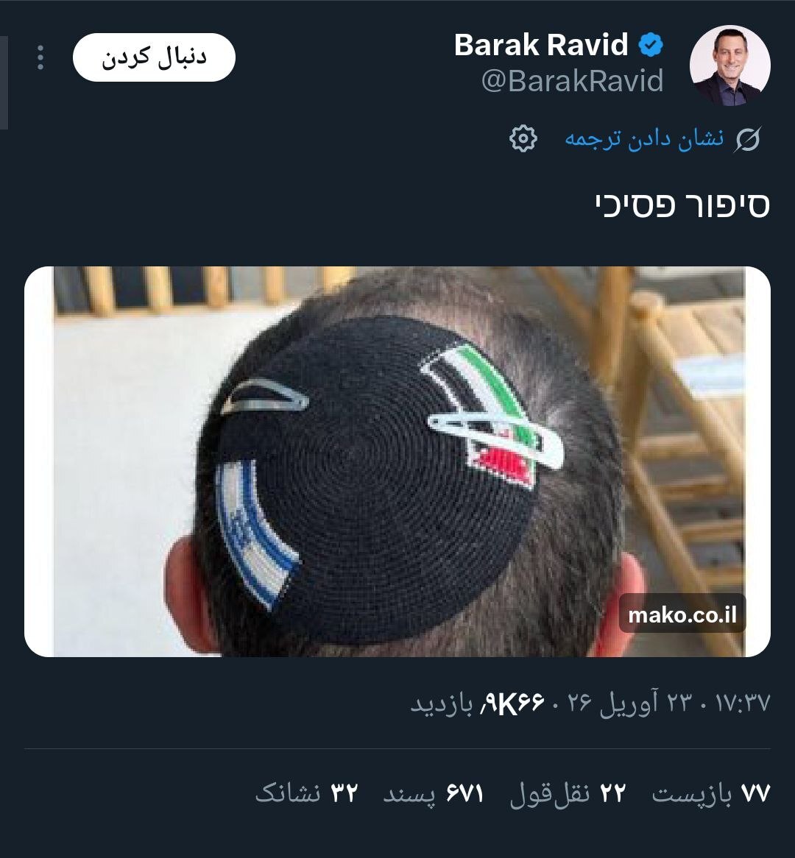Click the blue verified badge
Screen dimensions: 795x858
pyautogui.click(x=651, y=45)
